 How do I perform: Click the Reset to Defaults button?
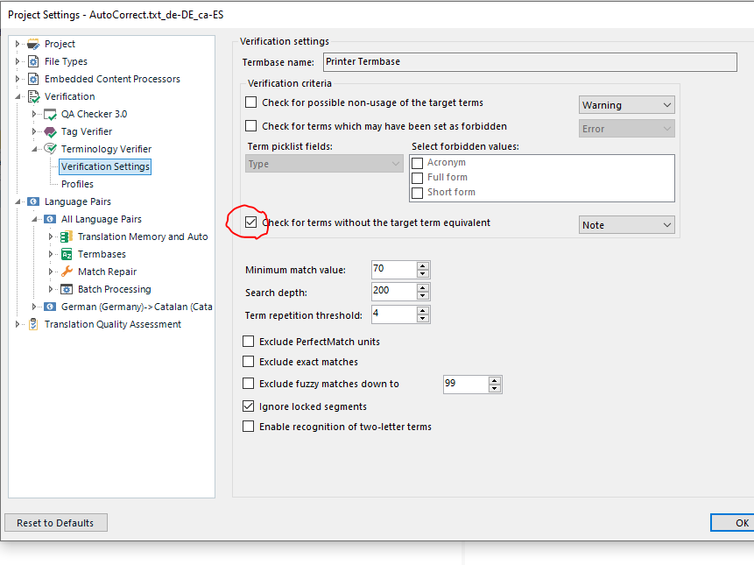click(55, 522)
